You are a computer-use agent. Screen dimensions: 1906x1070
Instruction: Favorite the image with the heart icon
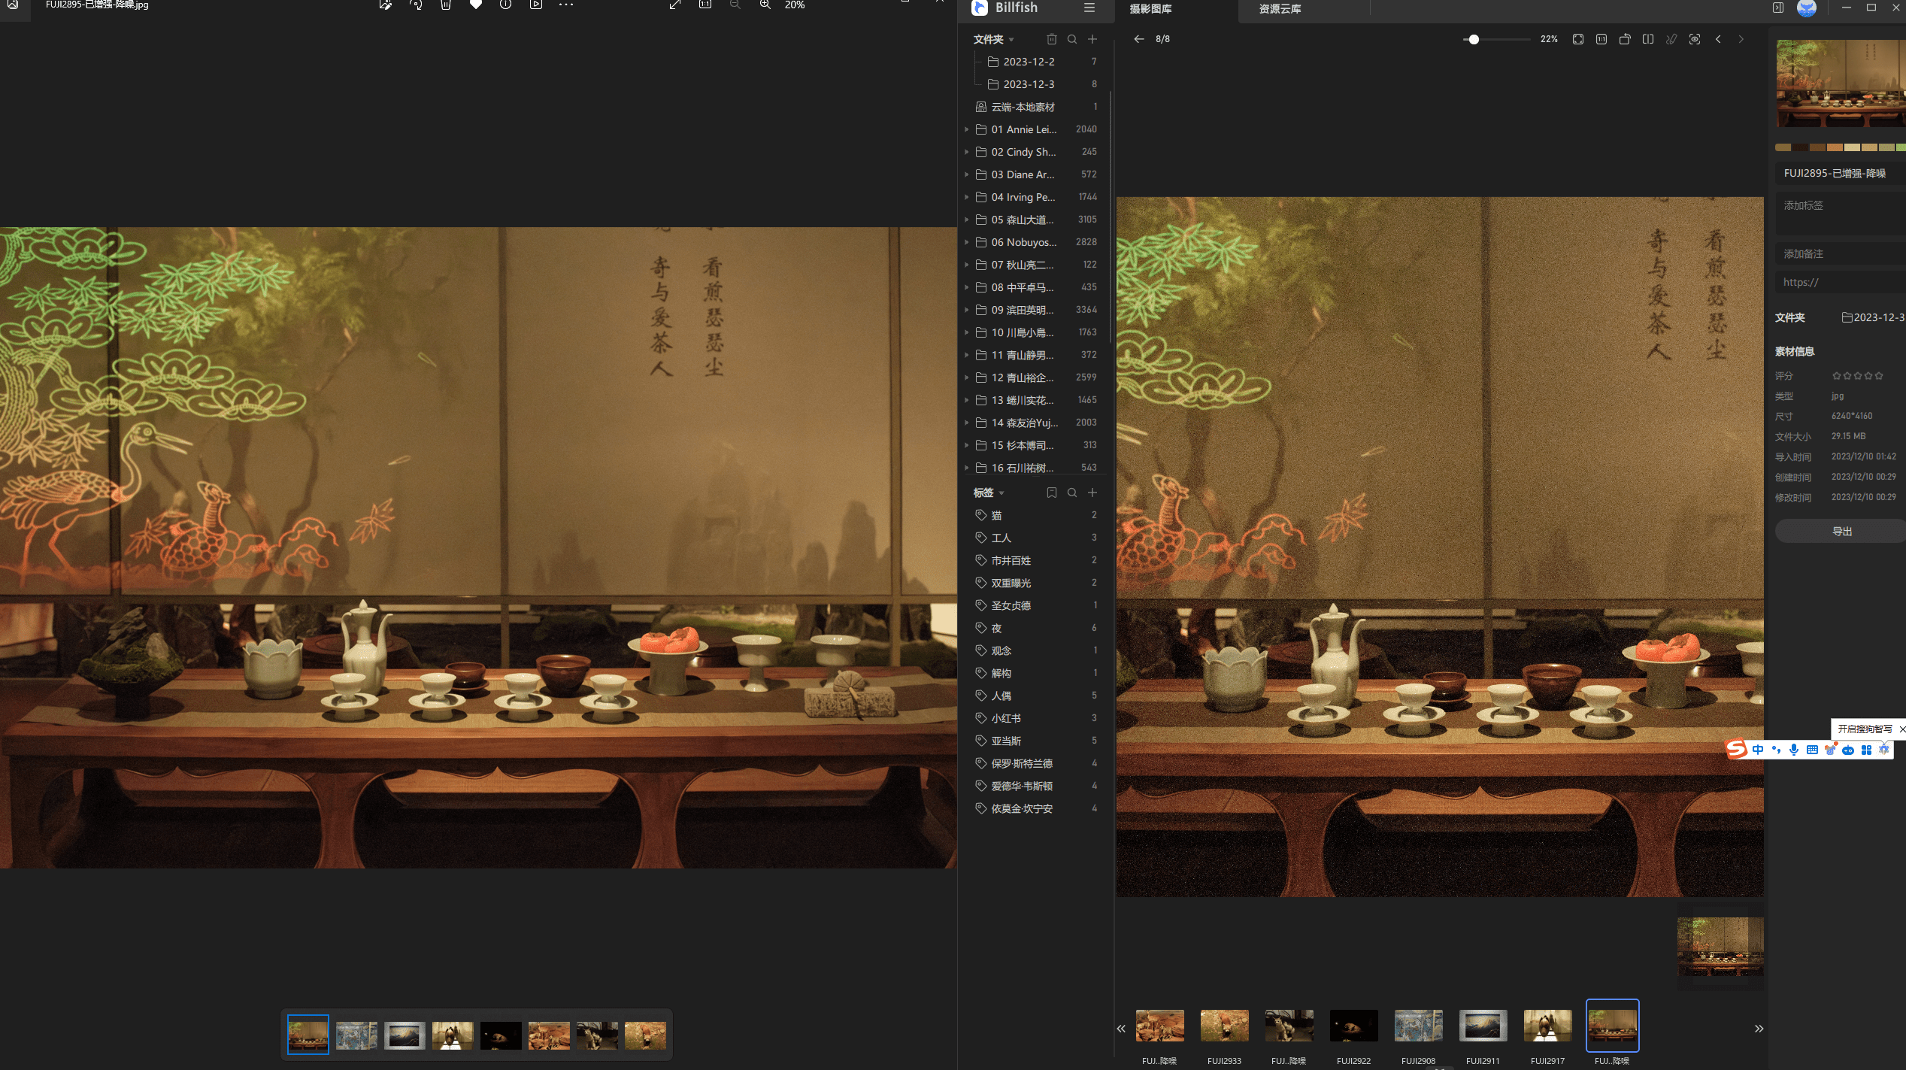476,5
